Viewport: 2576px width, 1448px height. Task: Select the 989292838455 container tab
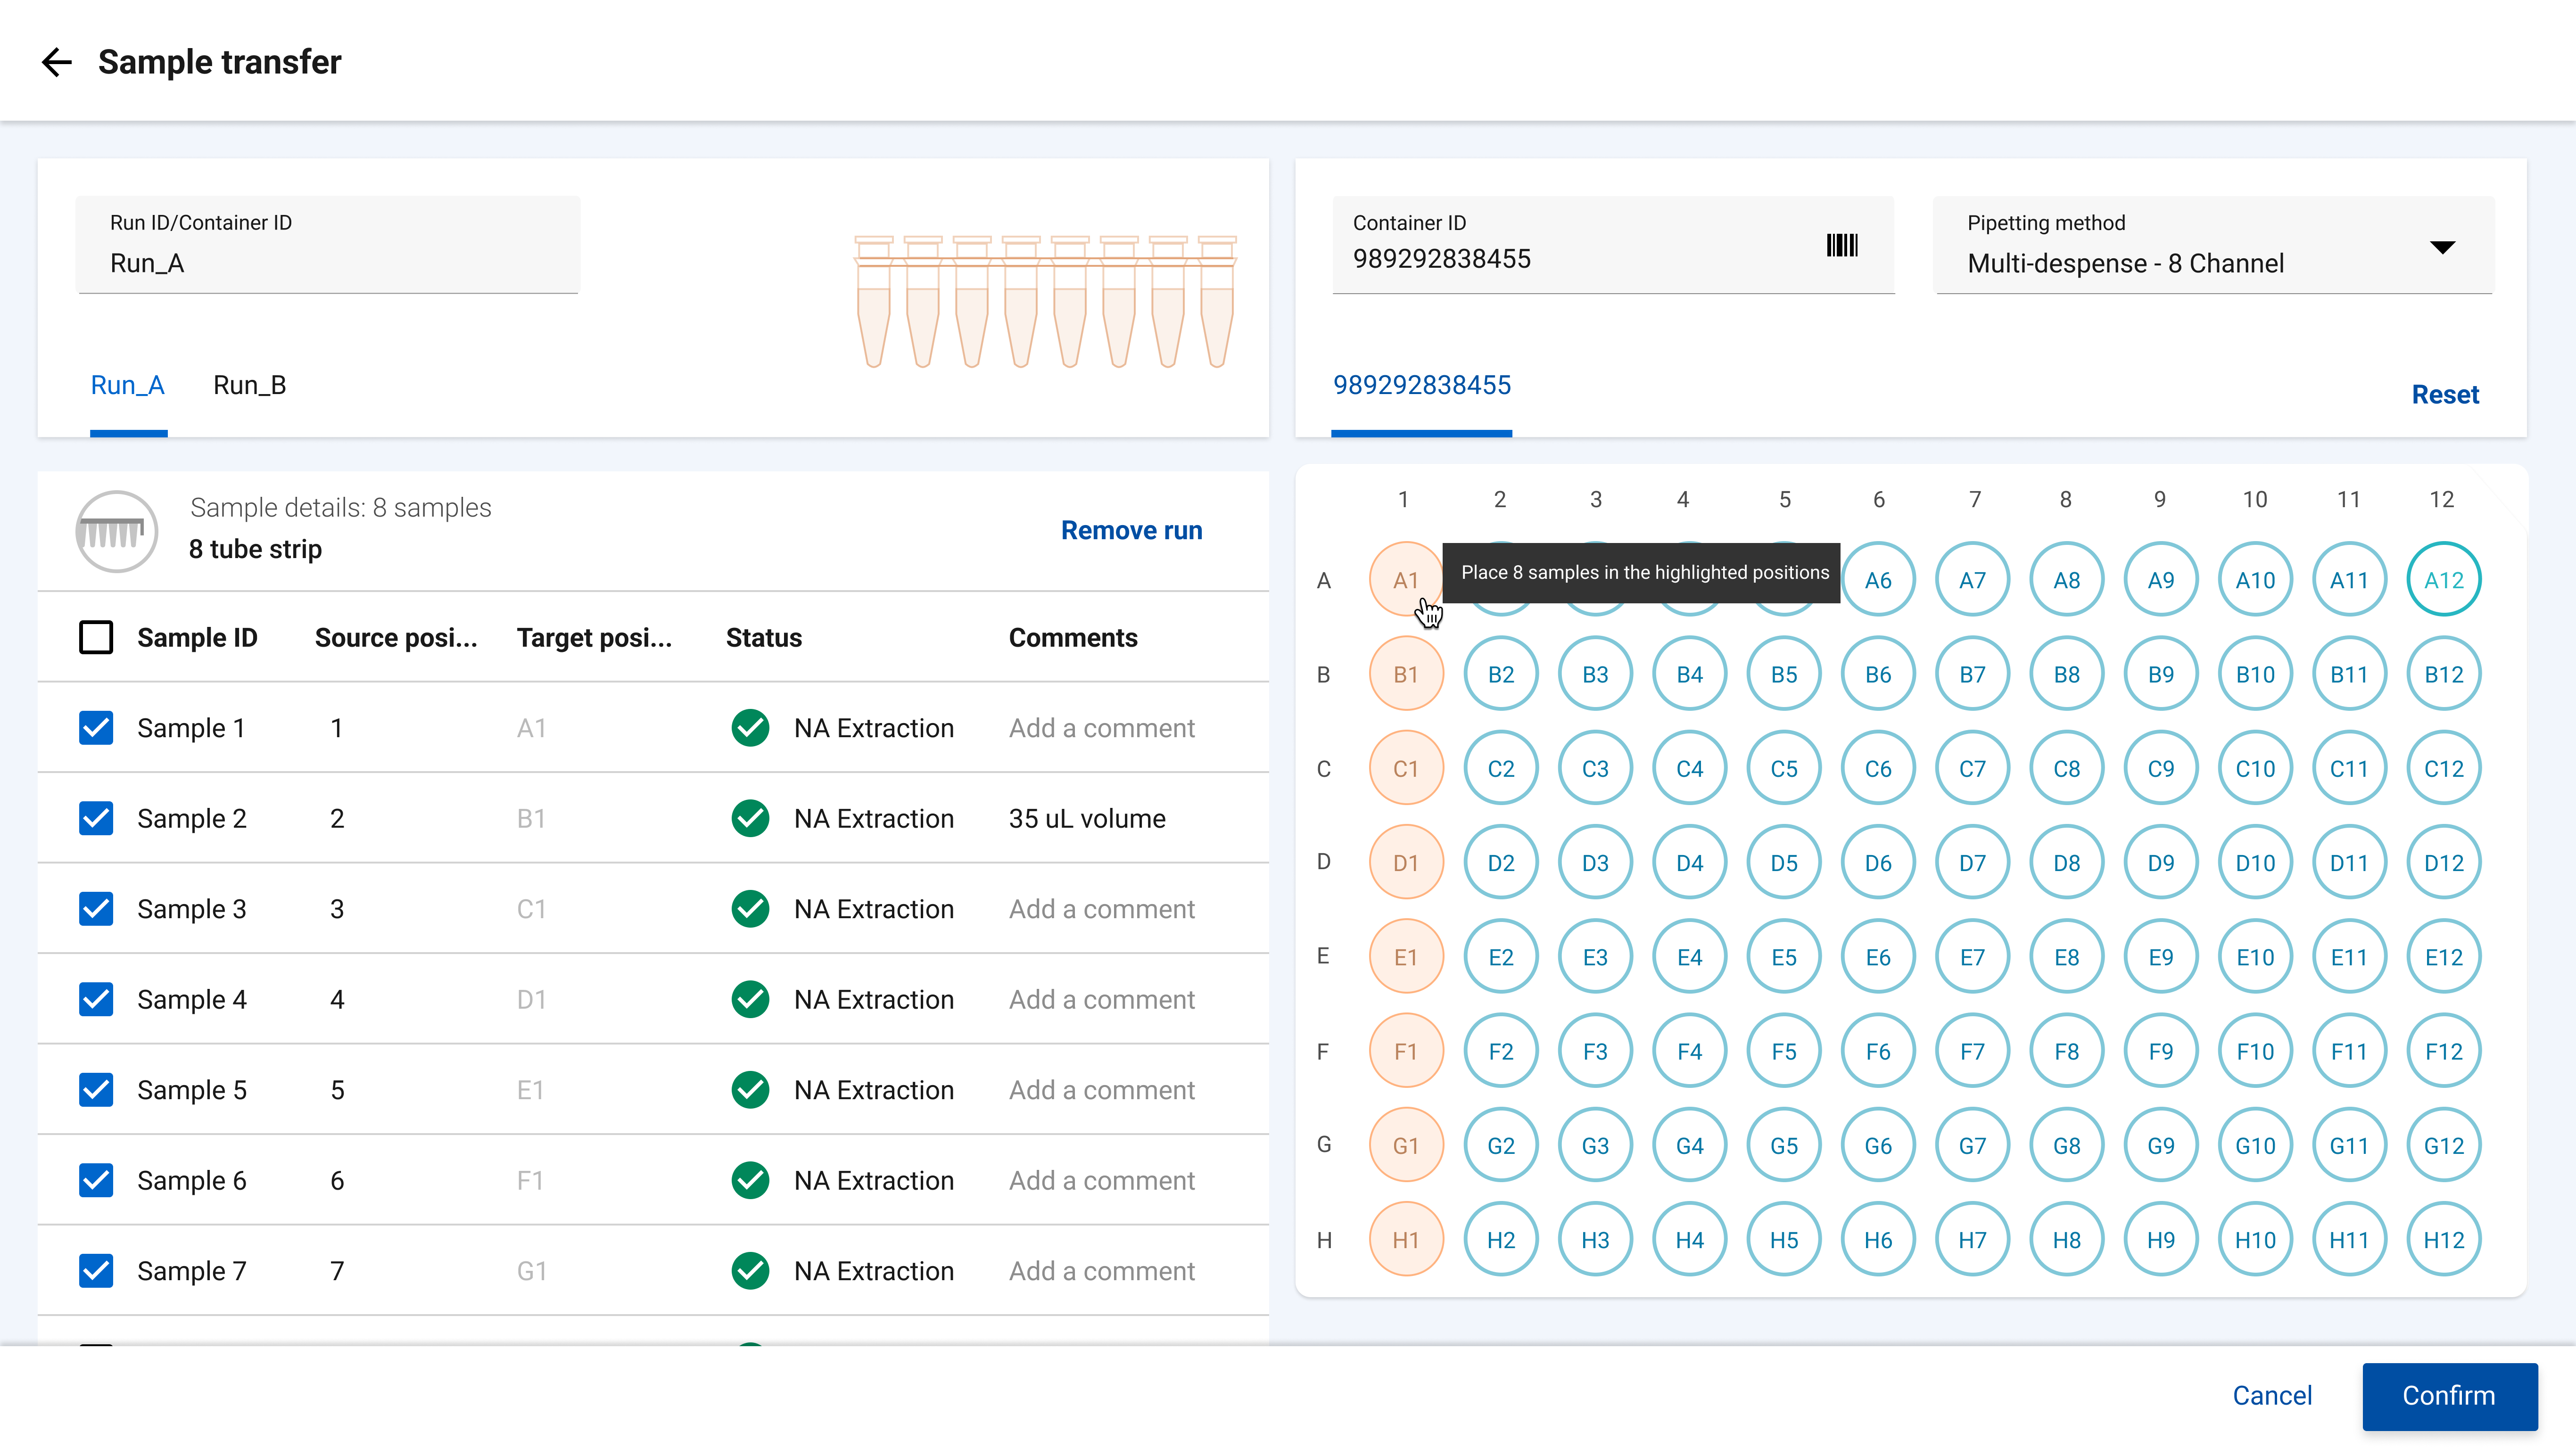tap(1421, 385)
